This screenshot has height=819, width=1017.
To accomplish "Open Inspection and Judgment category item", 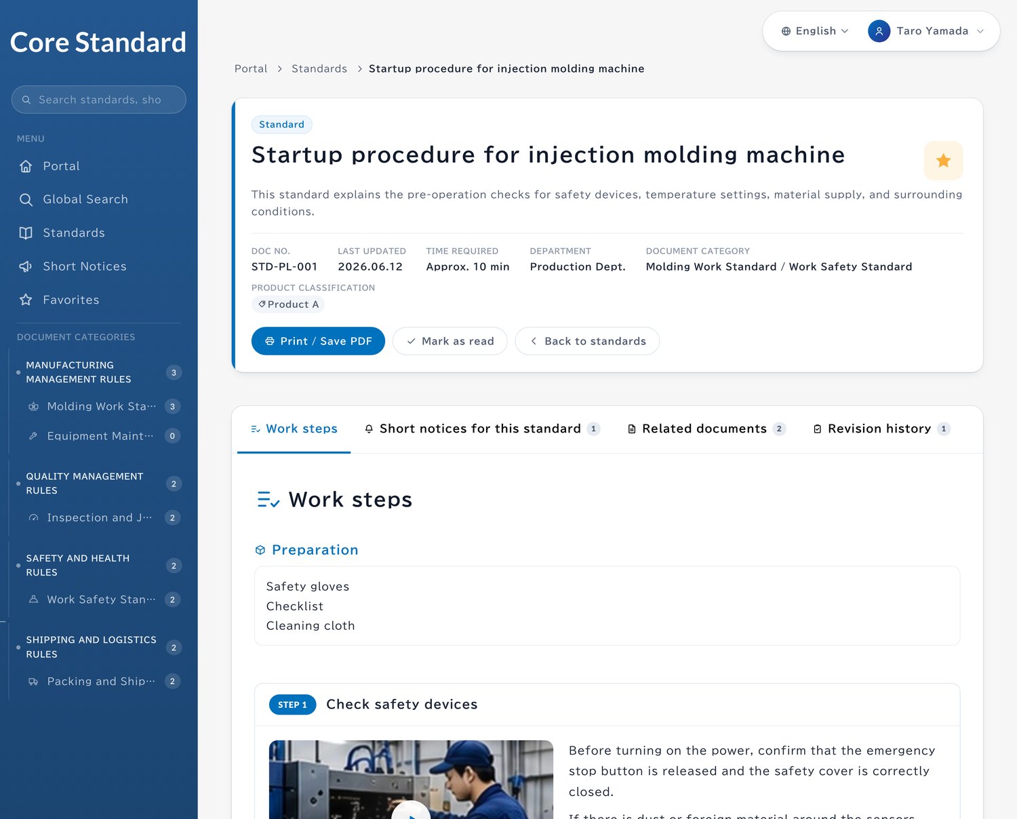I will [103, 518].
